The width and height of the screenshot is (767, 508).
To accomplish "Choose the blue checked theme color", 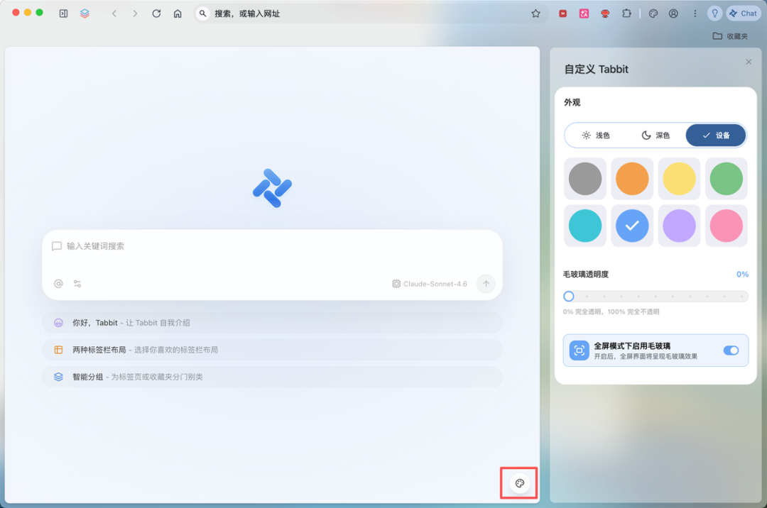I will (x=632, y=226).
